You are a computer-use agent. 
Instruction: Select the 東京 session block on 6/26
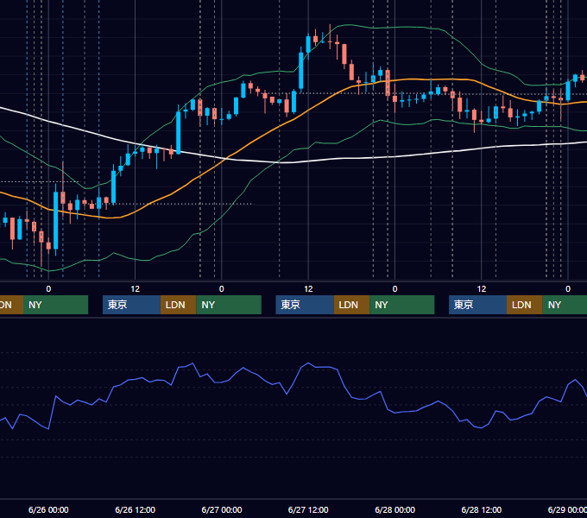coord(131,305)
